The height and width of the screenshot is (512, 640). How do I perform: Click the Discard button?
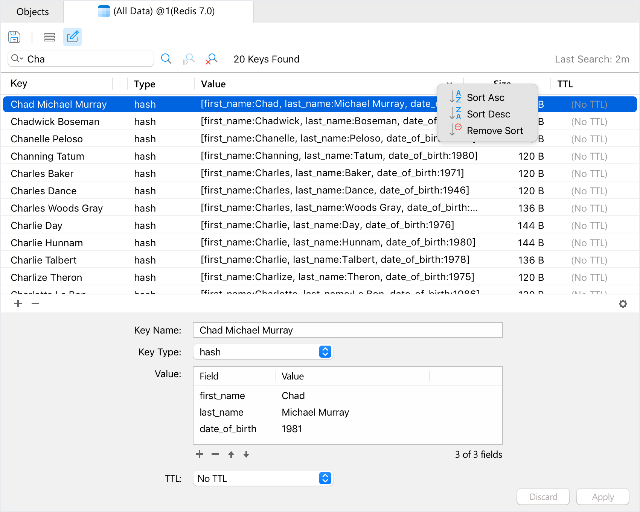coord(543,497)
